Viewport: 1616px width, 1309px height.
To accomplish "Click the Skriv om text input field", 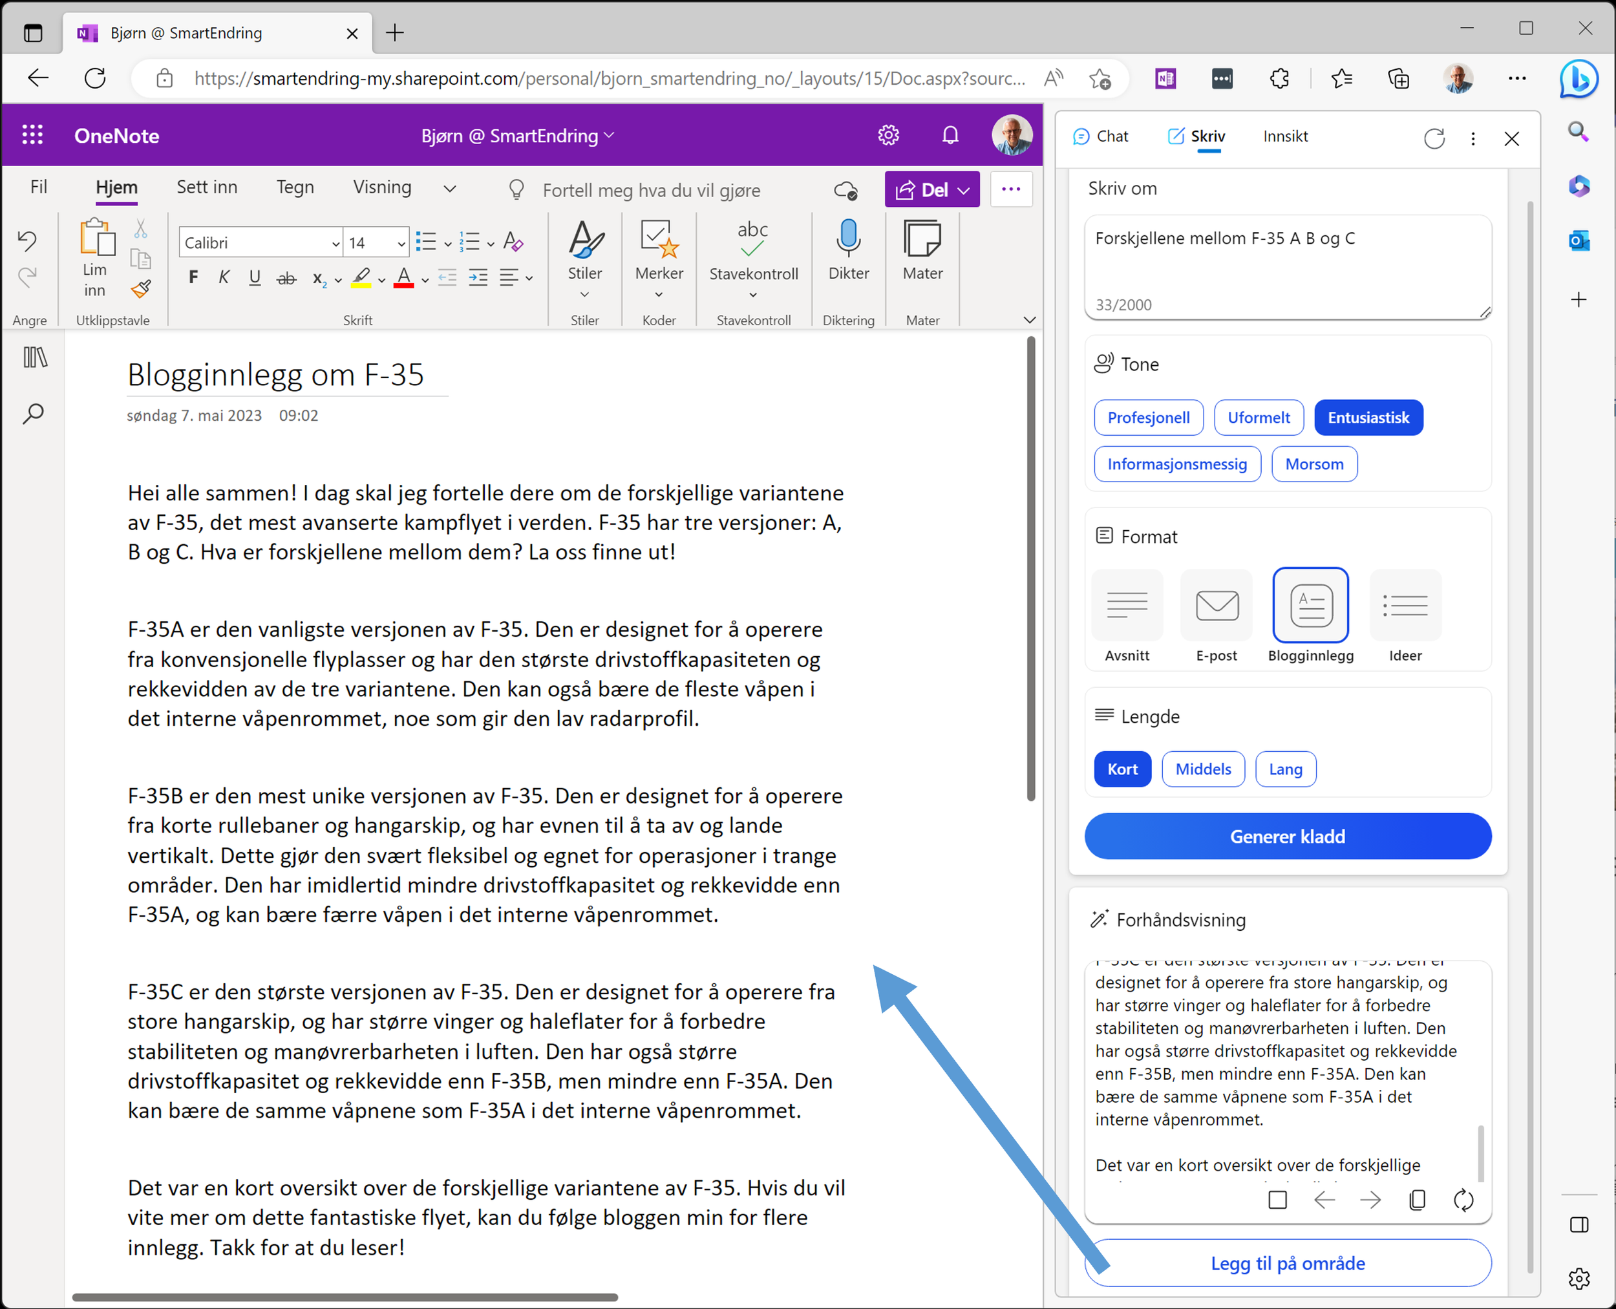I will point(1287,260).
